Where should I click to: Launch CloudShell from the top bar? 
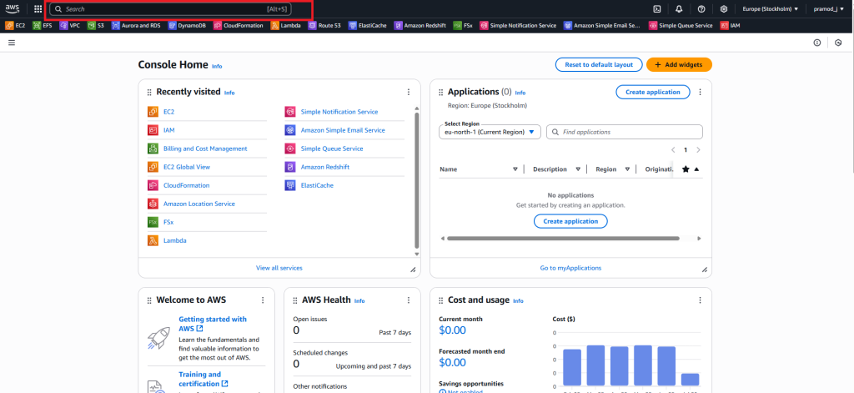click(x=657, y=8)
